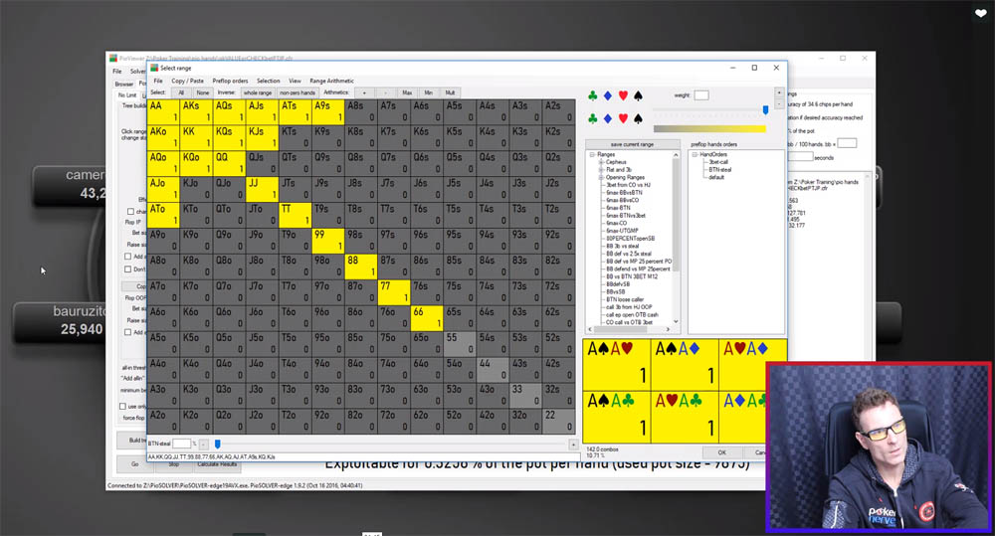Screen dimensions: 995x536
Task: Click the minus arithmetic button
Action: pyautogui.click(x=386, y=92)
